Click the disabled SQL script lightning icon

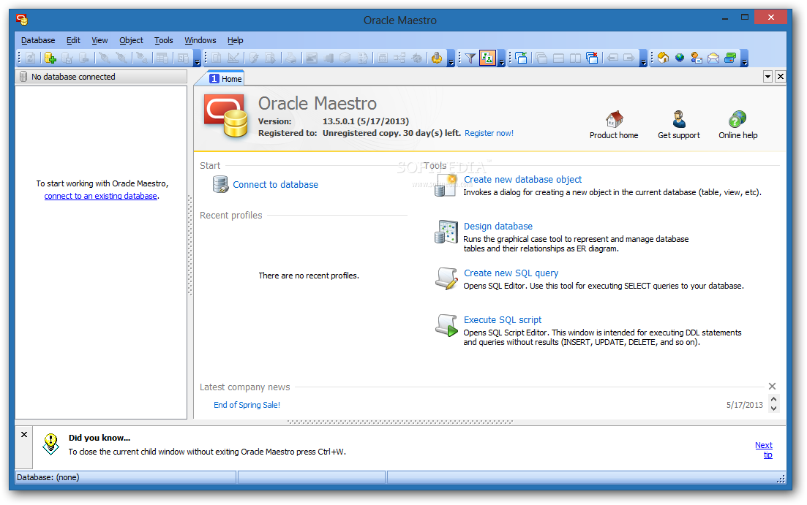[x=254, y=58]
